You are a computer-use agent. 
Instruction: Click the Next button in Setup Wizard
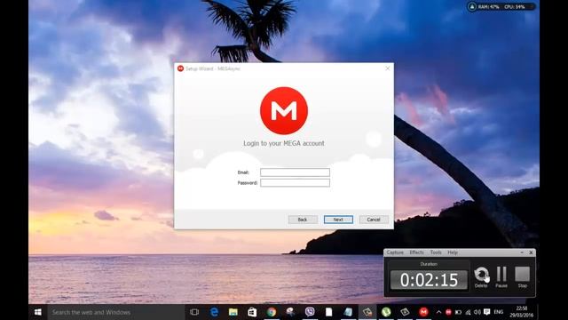tap(338, 220)
